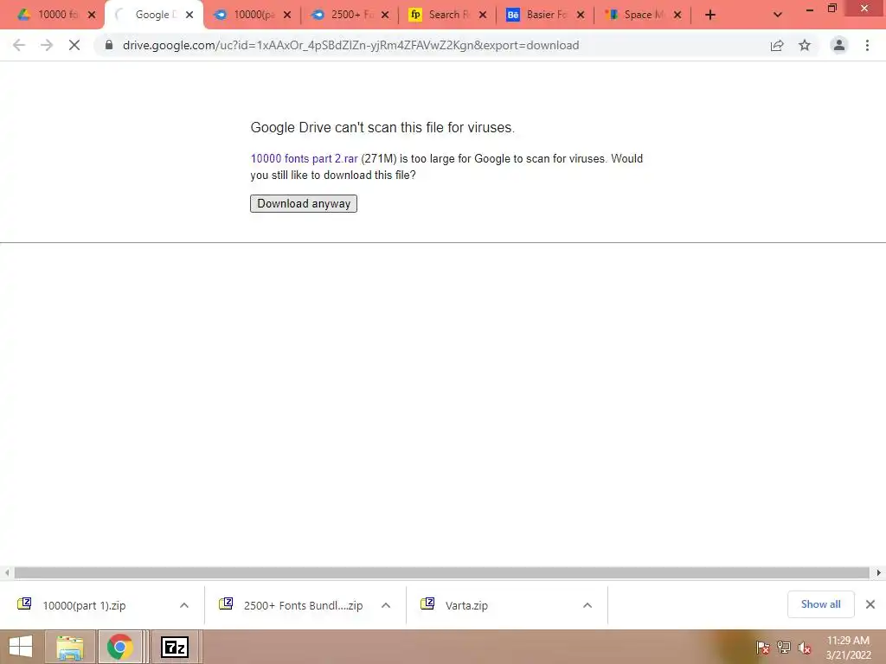Screen dimensions: 886x664
Task: Open a new tab
Action: click(x=710, y=15)
